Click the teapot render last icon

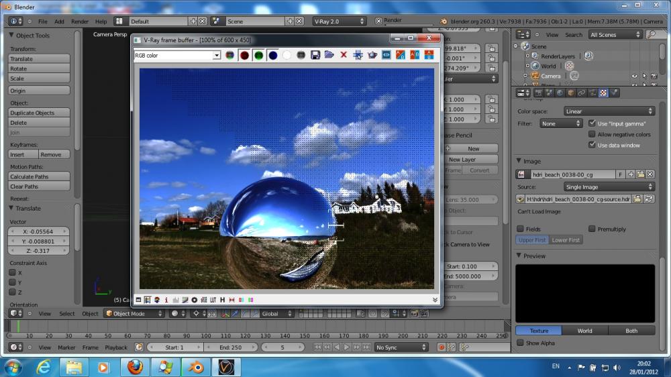(372, 55)
